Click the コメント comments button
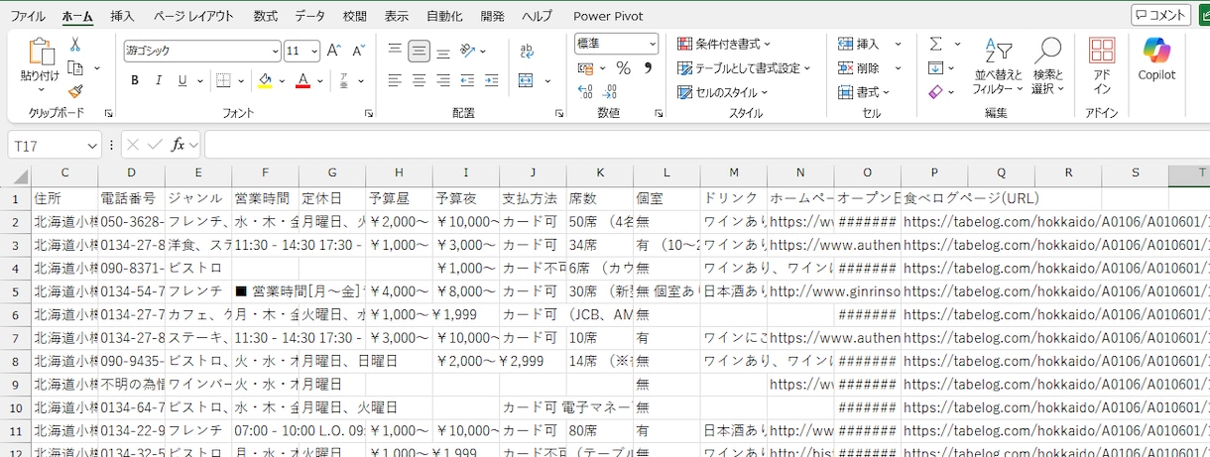Viewport: 1210px width, 457px height. (1160, 15)
